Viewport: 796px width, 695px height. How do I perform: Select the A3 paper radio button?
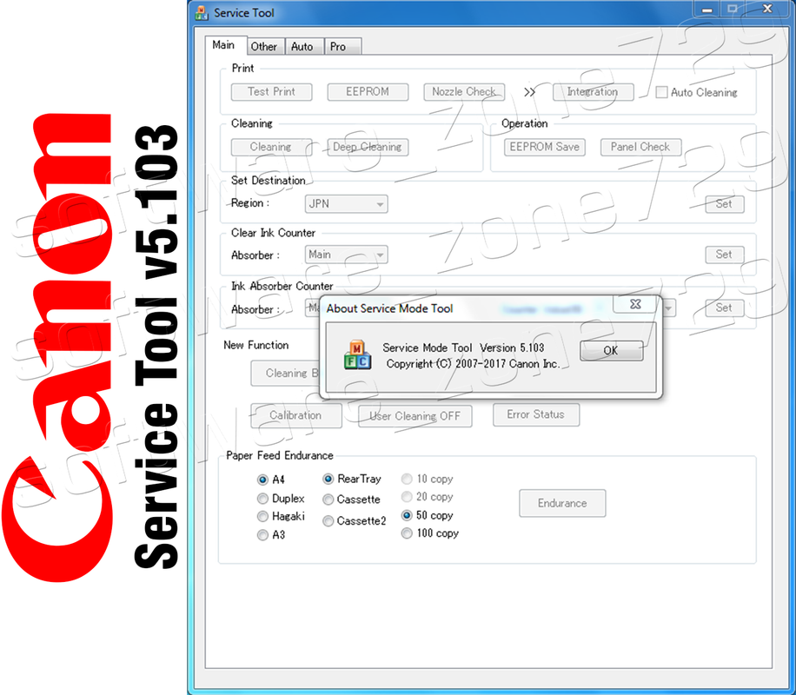[x=262, y=535]
